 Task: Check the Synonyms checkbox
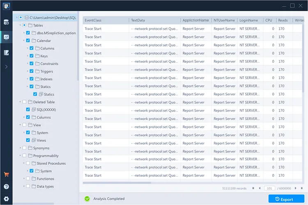click(x=24, y=148)
